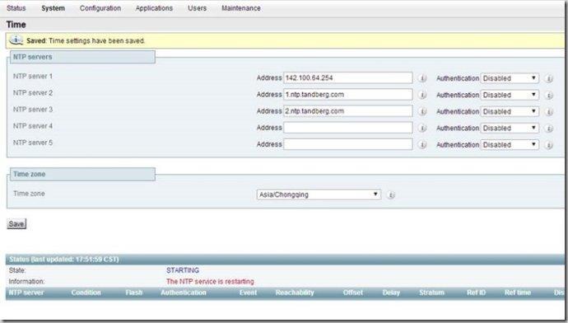Click the Status last updated header bar
The image size is (568, 323).
(x=285, y=260)
